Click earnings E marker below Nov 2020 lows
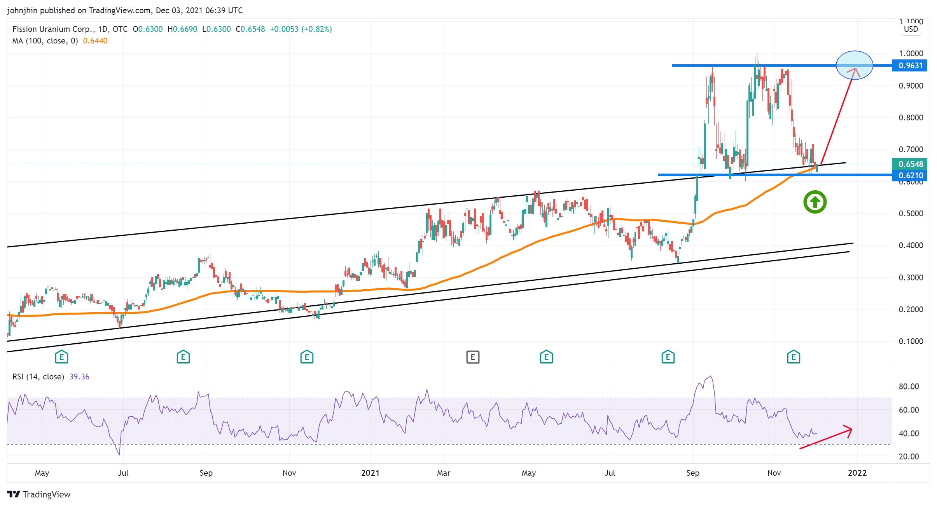 (307, 356)
